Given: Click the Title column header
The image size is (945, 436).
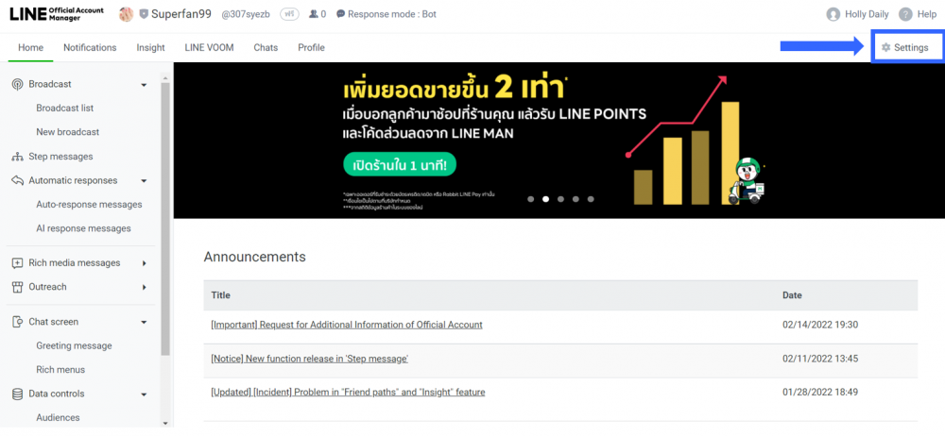Looking at the screenshot, I should [x=220, y=295].
